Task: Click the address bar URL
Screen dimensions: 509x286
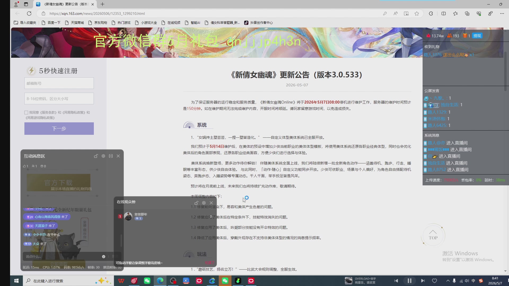Action: pyautogui.click(x=97, y=14)
